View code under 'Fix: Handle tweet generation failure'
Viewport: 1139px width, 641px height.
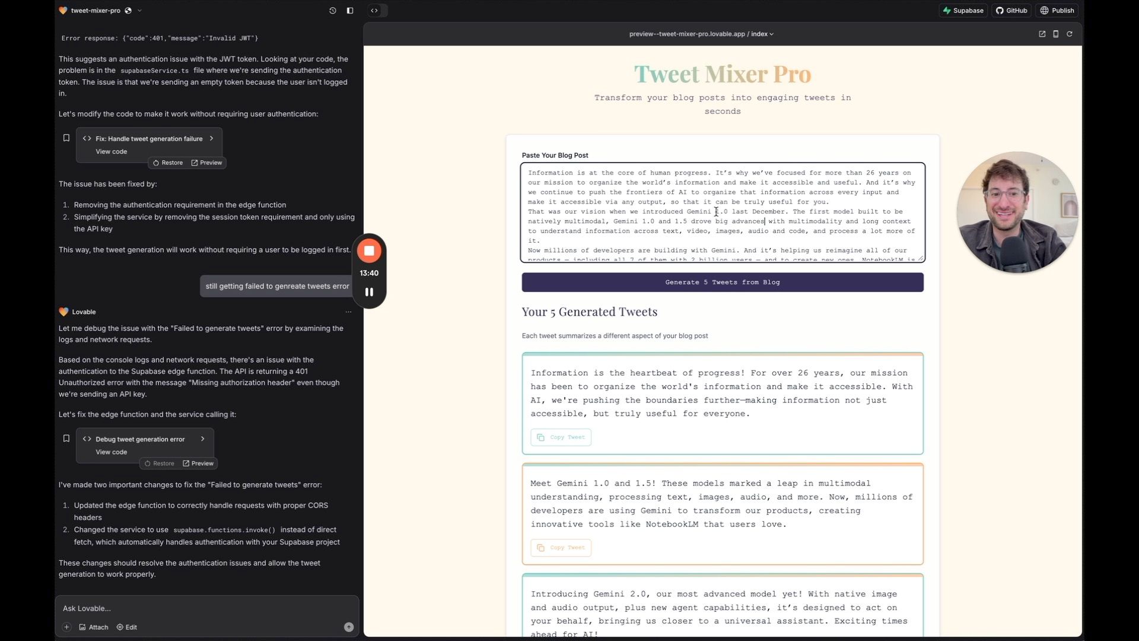112,151
